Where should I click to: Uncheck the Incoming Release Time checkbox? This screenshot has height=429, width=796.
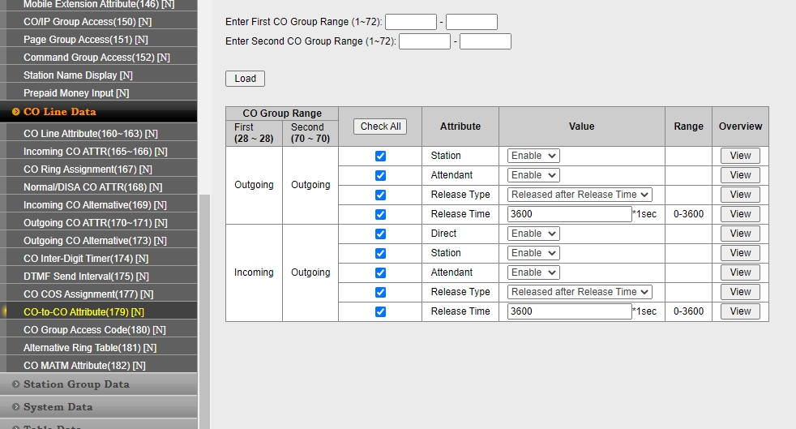click(x=380, y=311)
